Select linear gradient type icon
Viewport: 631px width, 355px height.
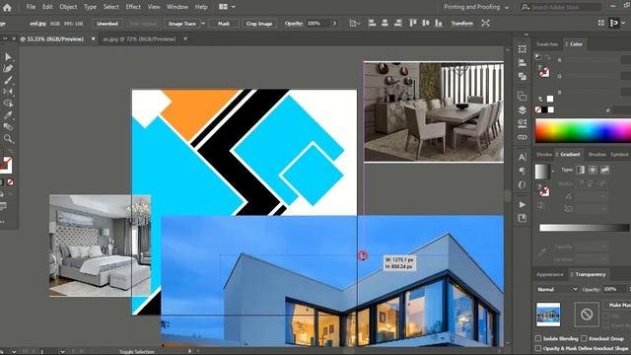tap(581, 170)
